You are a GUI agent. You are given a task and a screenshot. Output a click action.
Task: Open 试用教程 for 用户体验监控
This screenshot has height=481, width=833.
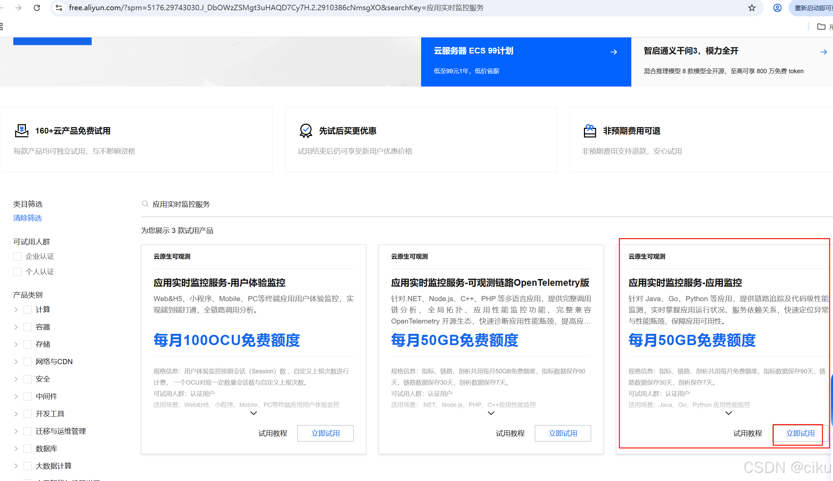tap(273, 433)
